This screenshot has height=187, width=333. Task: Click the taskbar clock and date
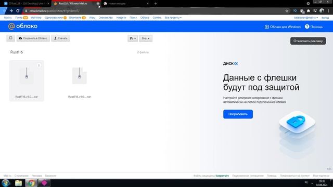tap(322, 183)
